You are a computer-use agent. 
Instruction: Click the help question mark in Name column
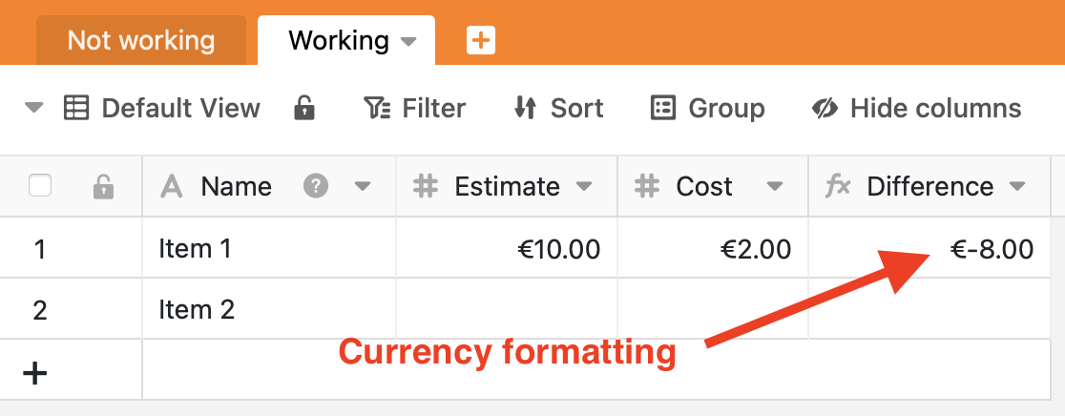pyautogui.click(x=316, y=186)
